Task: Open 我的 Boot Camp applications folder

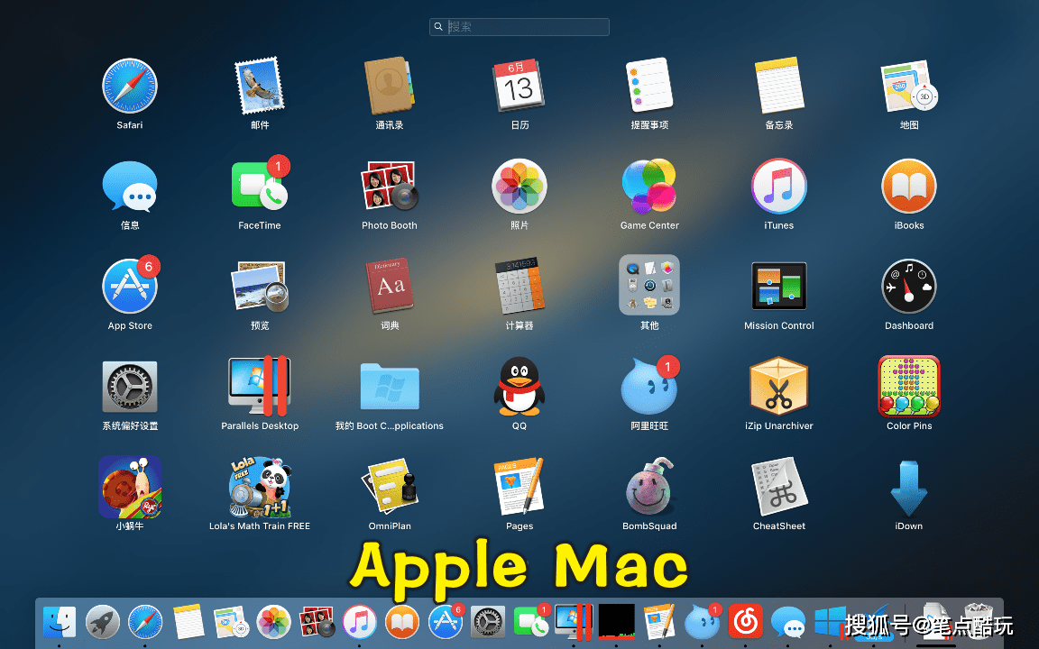Action: click(390, 386)
